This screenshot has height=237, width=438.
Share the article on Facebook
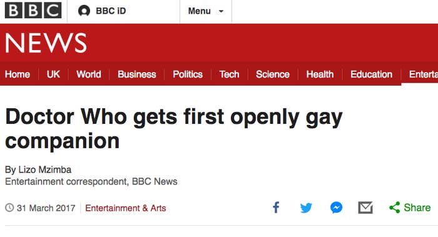276,208
